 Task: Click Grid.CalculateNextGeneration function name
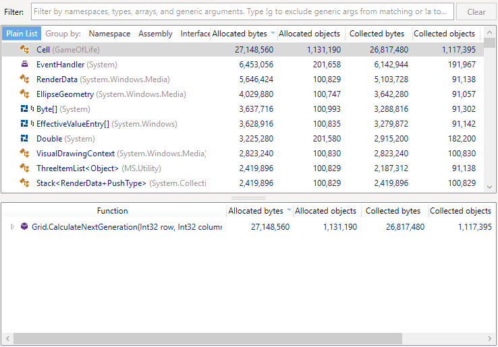click(x=126, y=227)
